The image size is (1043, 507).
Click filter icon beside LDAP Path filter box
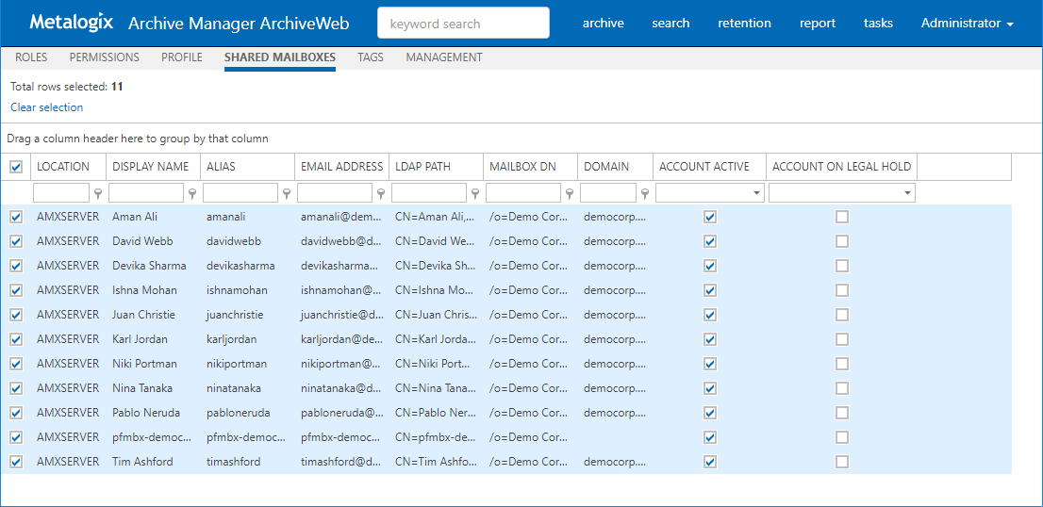[475, 193]
